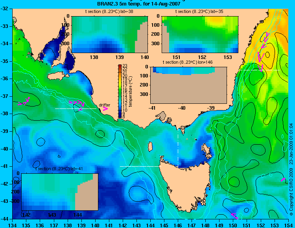Click the 't section (8..23°C) lat=-41' caption
Viewport: 295px width, 228px height.
(59, 169)
